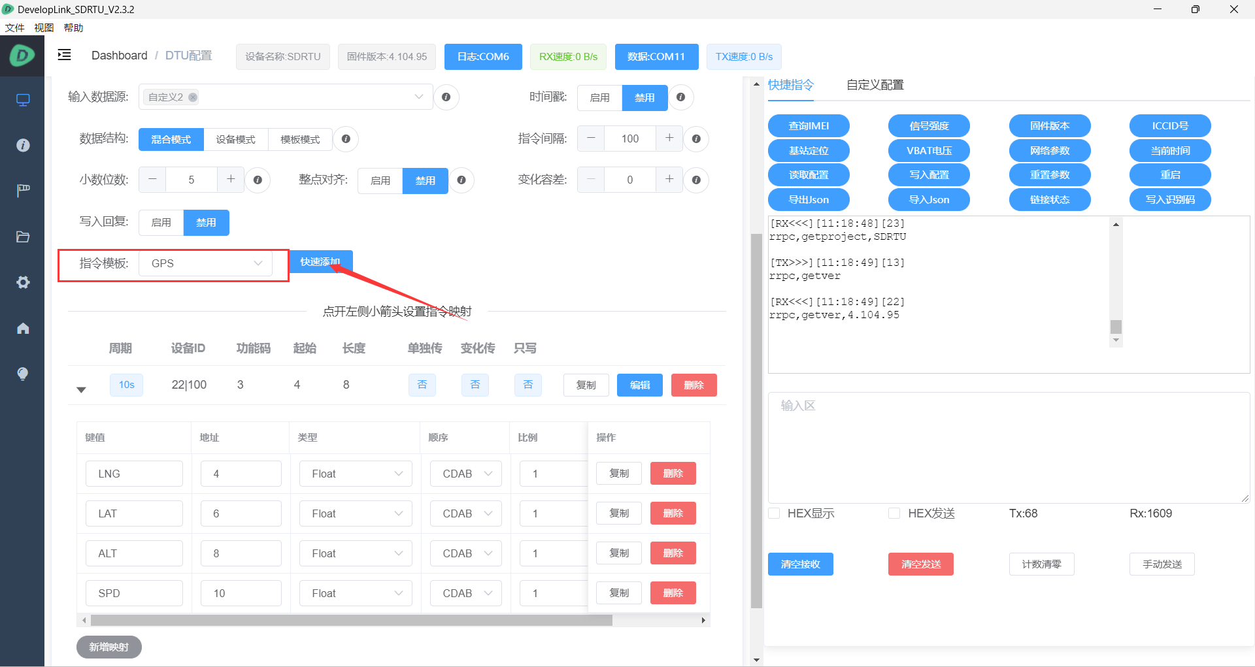Open type dropdown for LAT row

click(x=356, y=513)
